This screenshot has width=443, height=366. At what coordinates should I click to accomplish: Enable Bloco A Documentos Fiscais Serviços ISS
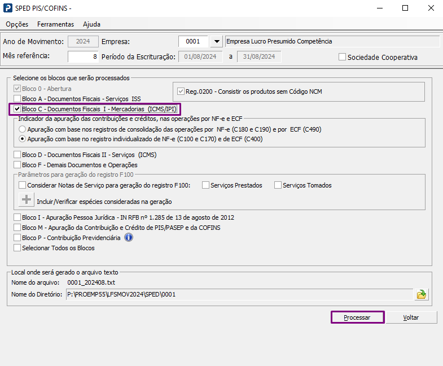(x=17, y=99)
